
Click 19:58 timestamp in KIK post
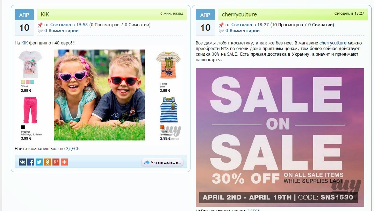tap(82, 24)
